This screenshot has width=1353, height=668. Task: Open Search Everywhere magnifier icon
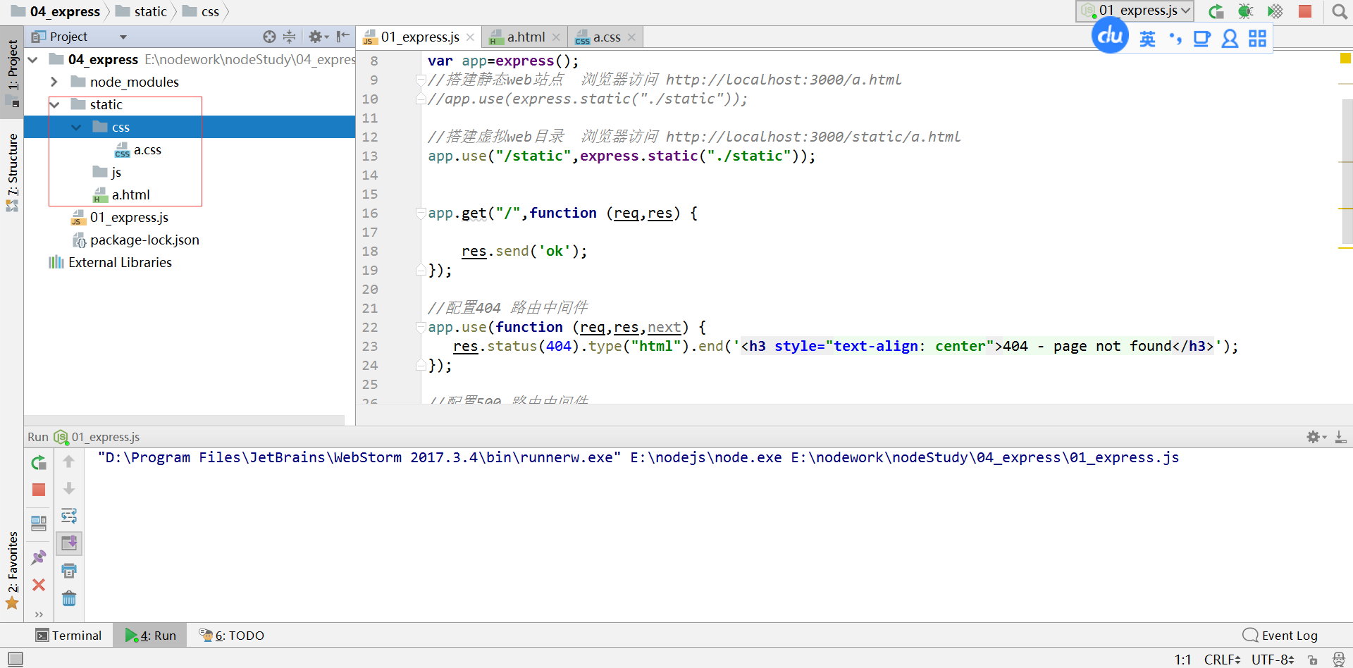(1339, 11)
